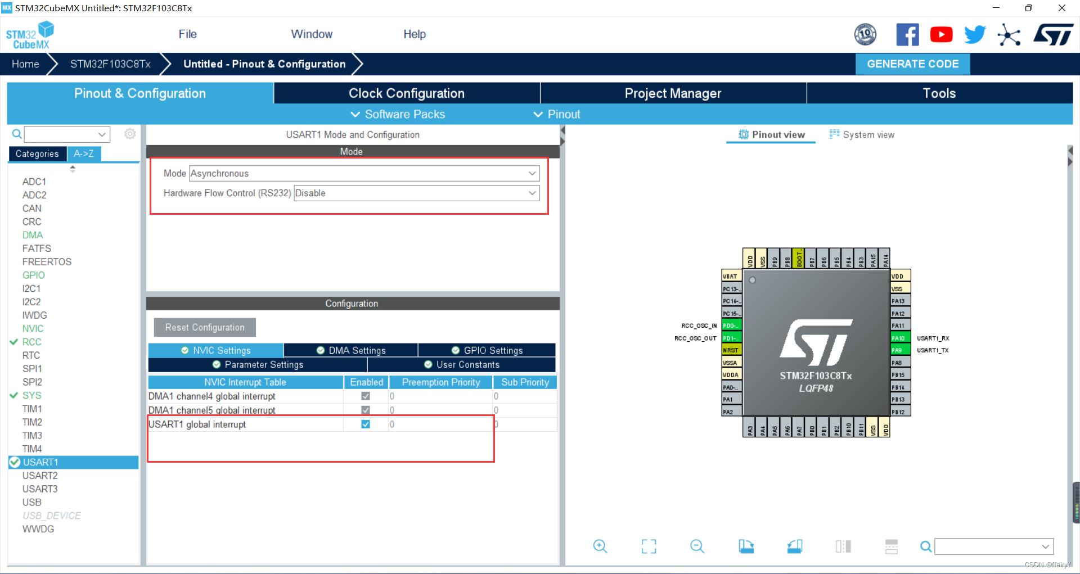Screen dimensions: 1080x574
Task: Open the categories settings gear icon
Action: (x=130, y=134)
